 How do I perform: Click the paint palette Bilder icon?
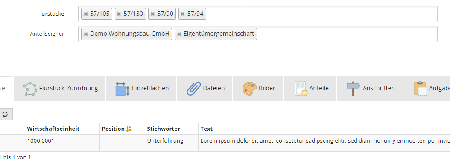249,89
